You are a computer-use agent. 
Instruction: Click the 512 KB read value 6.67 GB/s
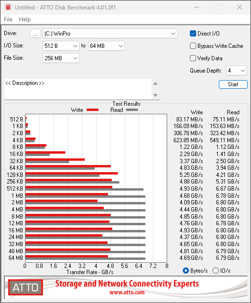tap(228, 189)
